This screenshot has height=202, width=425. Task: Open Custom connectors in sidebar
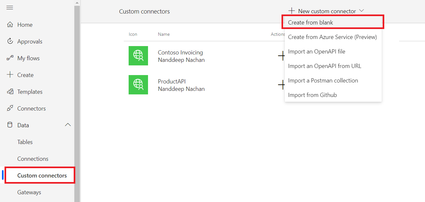pyautogui.click(x=42, y=176)
